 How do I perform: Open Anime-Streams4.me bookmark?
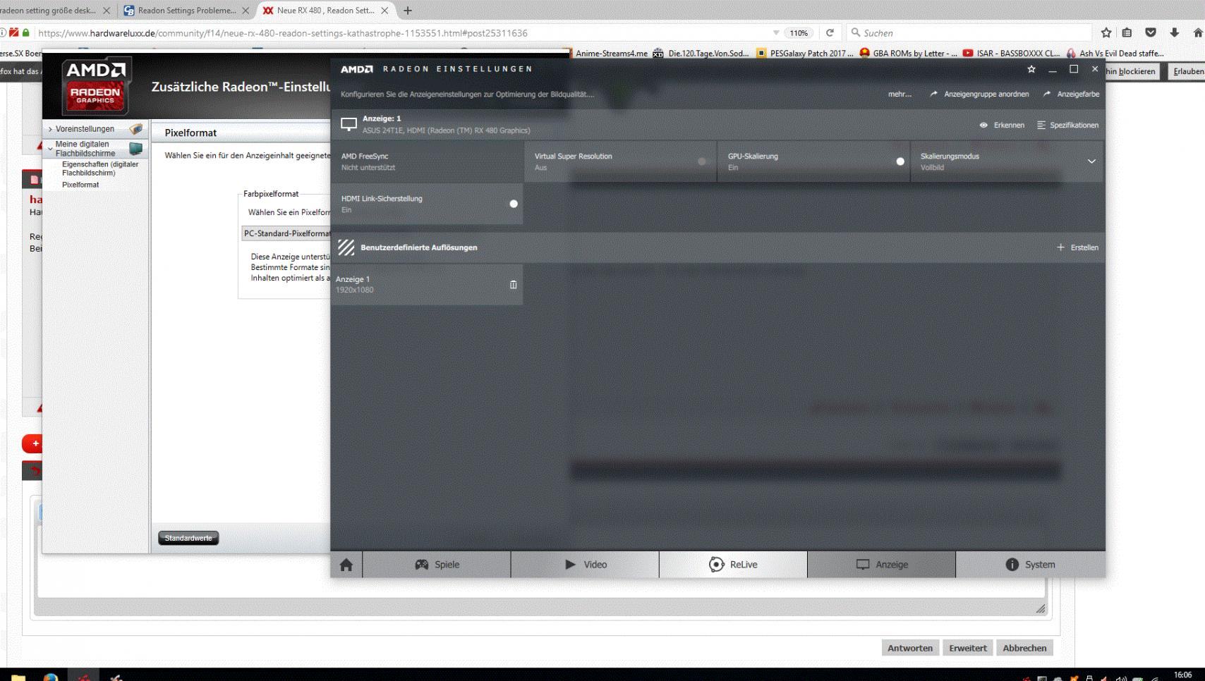(x=612, y=54)
